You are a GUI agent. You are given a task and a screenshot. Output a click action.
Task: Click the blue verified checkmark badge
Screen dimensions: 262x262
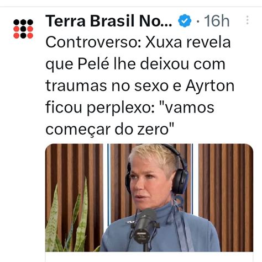point(185,20)
